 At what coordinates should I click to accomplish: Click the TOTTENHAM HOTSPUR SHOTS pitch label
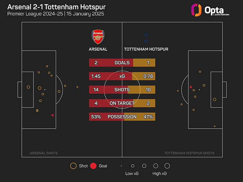pos(189,153)
